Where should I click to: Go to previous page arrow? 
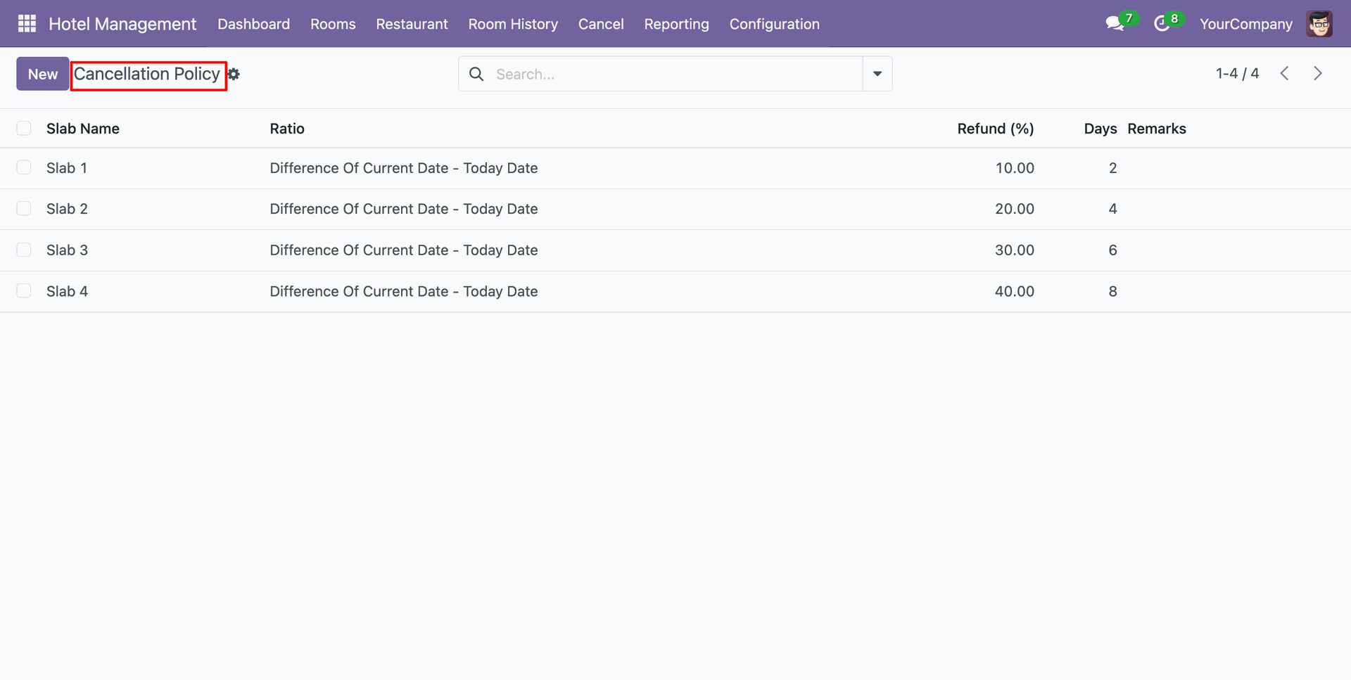1284,74
